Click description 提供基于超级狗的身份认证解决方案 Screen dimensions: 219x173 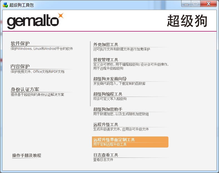point(38,95)
